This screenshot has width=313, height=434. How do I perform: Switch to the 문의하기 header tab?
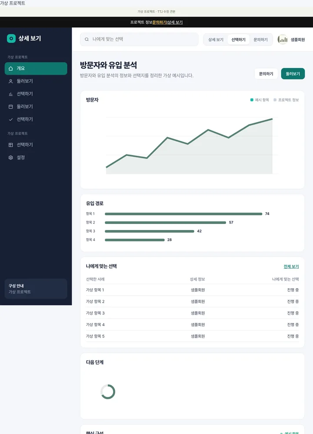pyautogui.click(x=260, y=39)
